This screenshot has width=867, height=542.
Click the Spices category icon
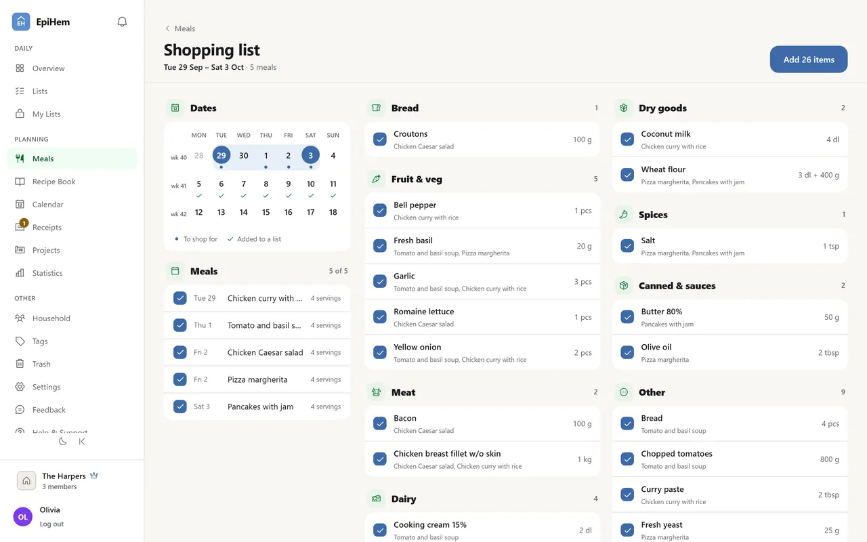click(624, 214)
